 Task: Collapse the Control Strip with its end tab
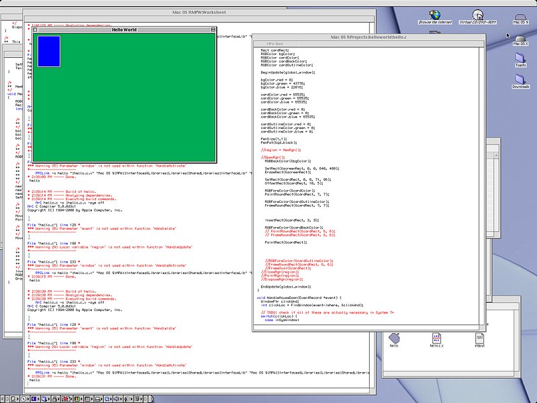coord(152,399)
